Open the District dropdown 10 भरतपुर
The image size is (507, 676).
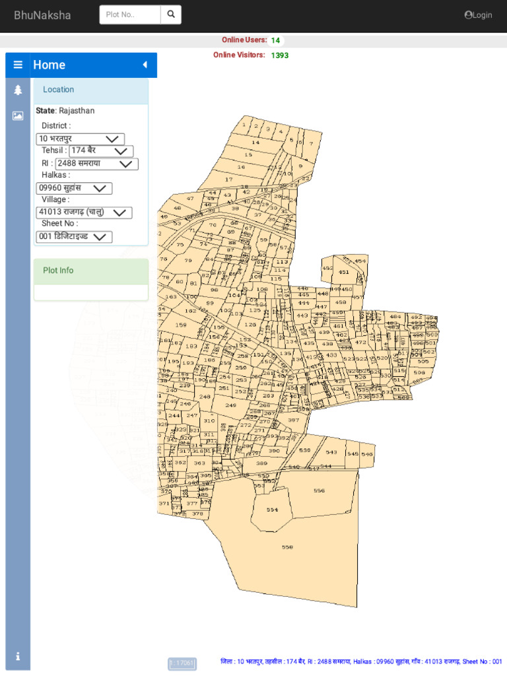click(80, 139)
